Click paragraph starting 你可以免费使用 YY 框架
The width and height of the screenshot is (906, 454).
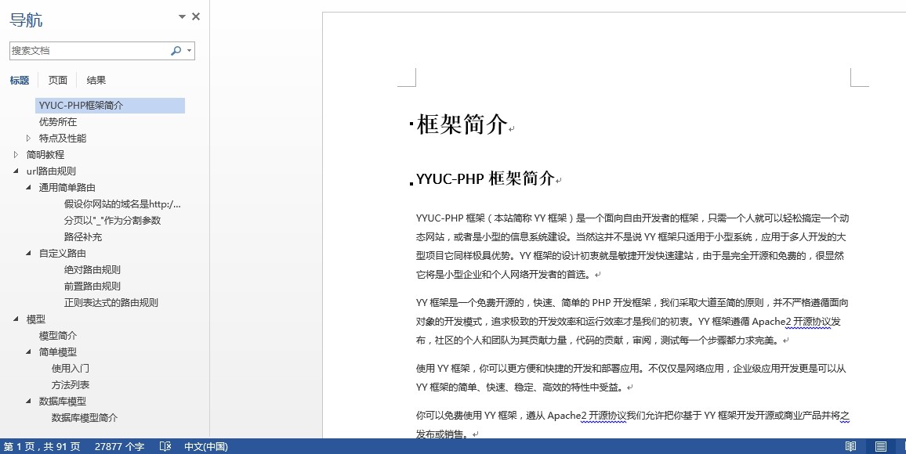632,424
